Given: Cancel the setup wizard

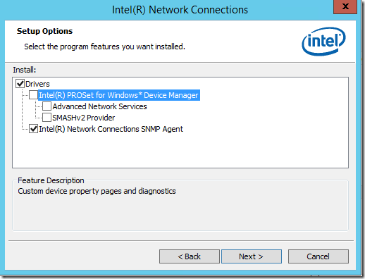Looking at the screenshot, I should click(318, 256).
